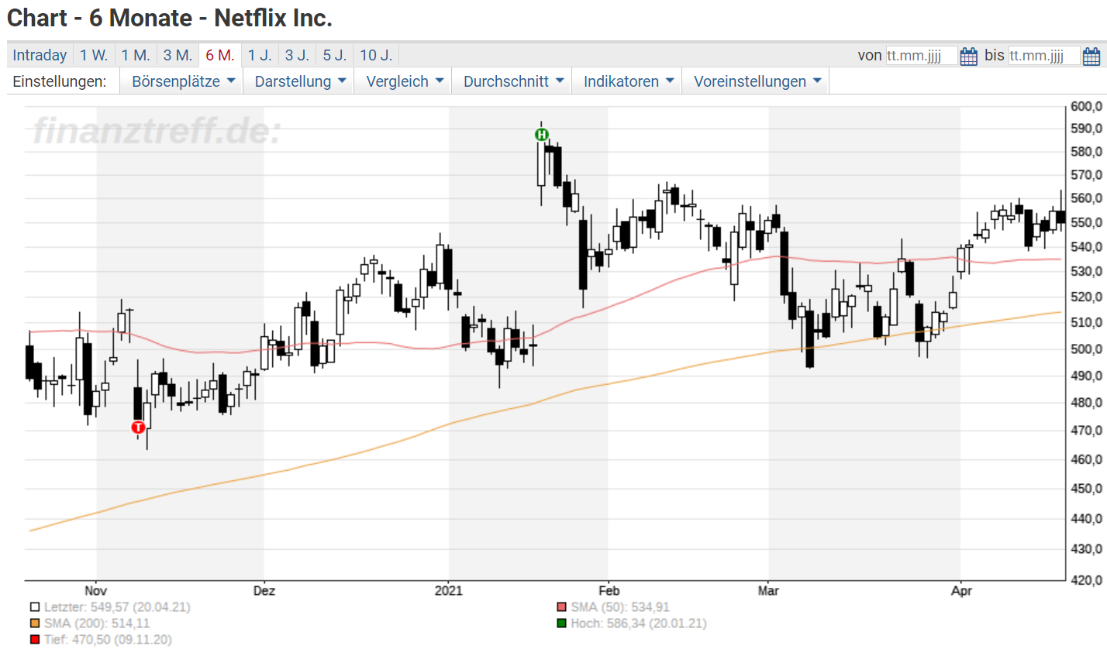Screen dimensions: 1107x656
Task: Click the green Hoch legend swatch
Action: [562, 623]
